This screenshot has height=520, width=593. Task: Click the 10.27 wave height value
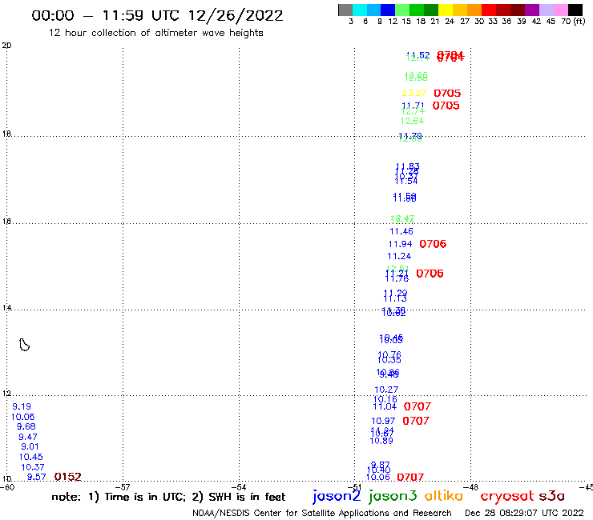coord(386,390)
